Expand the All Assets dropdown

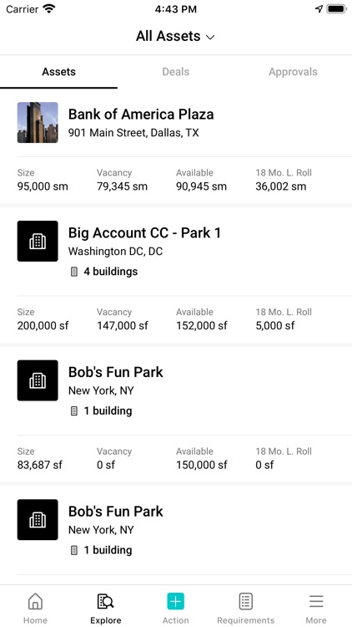click(x=176, y=37)
